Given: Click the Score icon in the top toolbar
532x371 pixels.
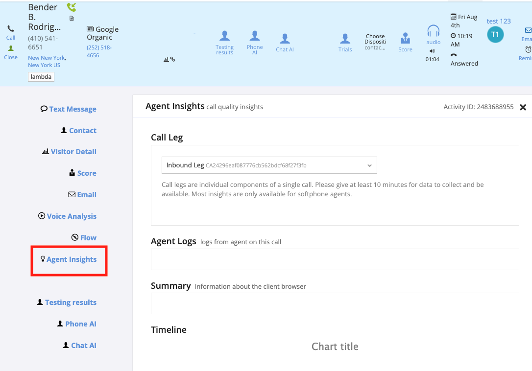Looking at the screenshot, I should [405, 38].
